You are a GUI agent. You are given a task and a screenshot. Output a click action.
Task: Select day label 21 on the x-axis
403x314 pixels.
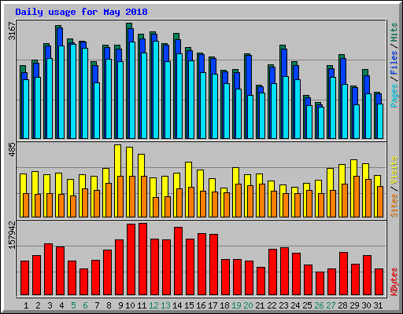click(260, 305)
